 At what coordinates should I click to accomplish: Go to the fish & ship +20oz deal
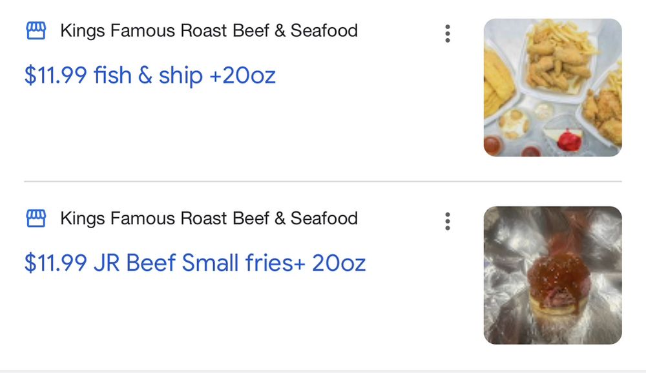pos(150,76)
